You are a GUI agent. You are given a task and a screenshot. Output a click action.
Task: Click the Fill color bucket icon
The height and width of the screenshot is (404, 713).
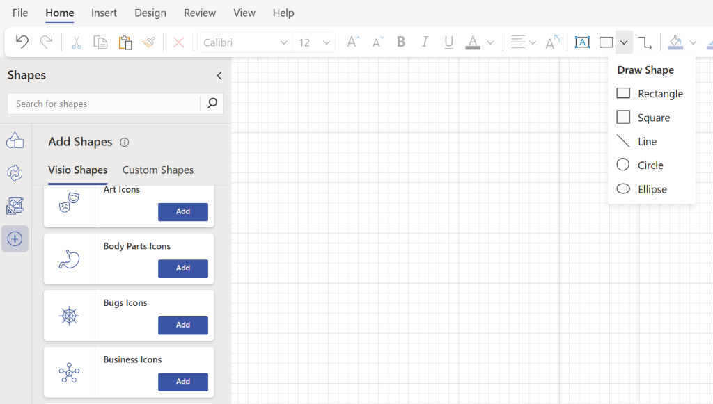pyautogui.click(x=675, y=42)
